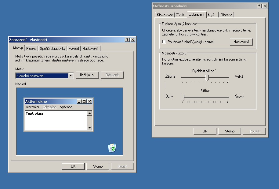Click the Vybráno menu in preview
The image size is (279, 189).
coord(66,107)
